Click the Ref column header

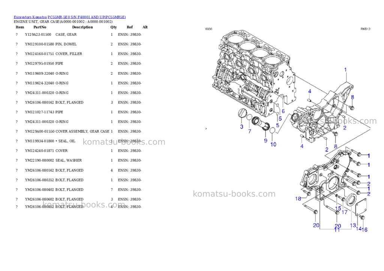130,27
